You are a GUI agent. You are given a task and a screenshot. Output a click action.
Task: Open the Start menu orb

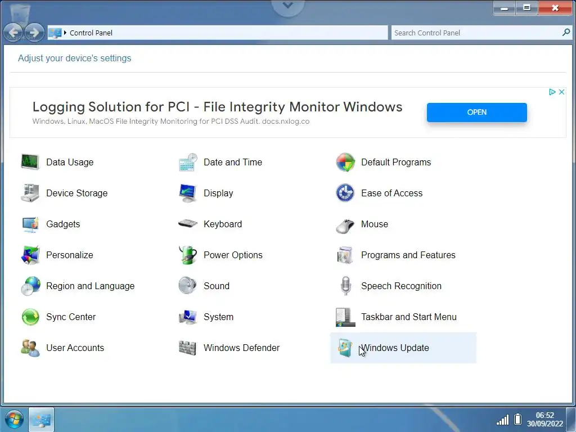(x=14, y=418)
